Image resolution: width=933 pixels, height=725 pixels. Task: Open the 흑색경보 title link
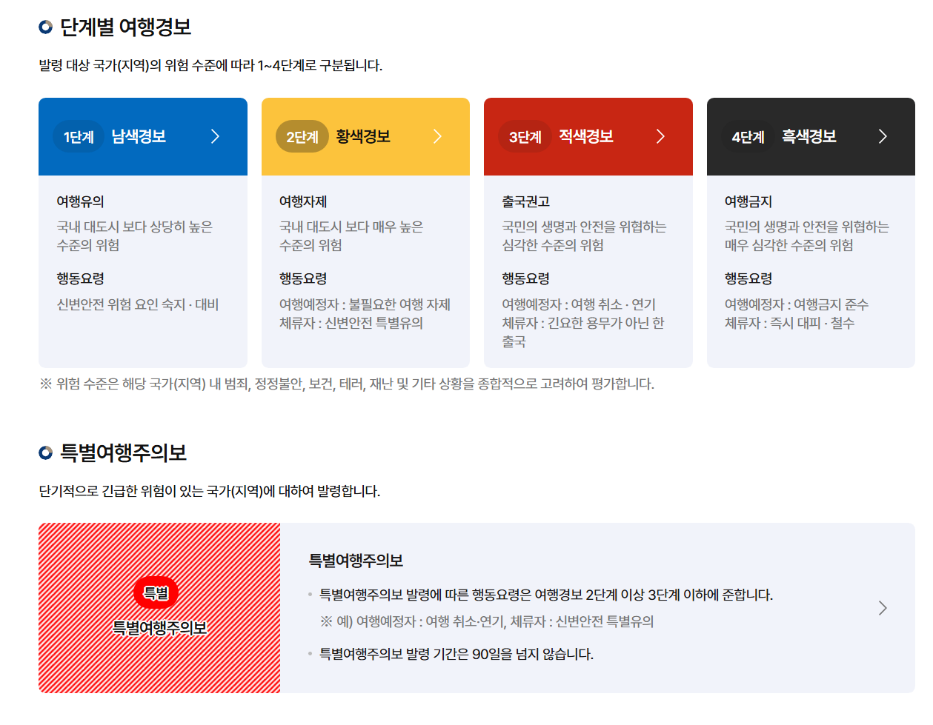click(x=809, y=136)
